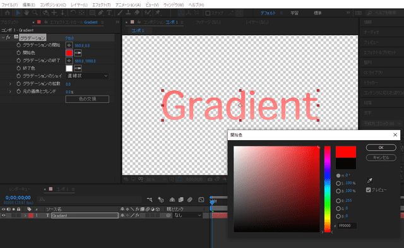The height and width of the screenshot is (248, 404).
Task: Switch to the レンダーキュー tab
Action: coord(20,189)
